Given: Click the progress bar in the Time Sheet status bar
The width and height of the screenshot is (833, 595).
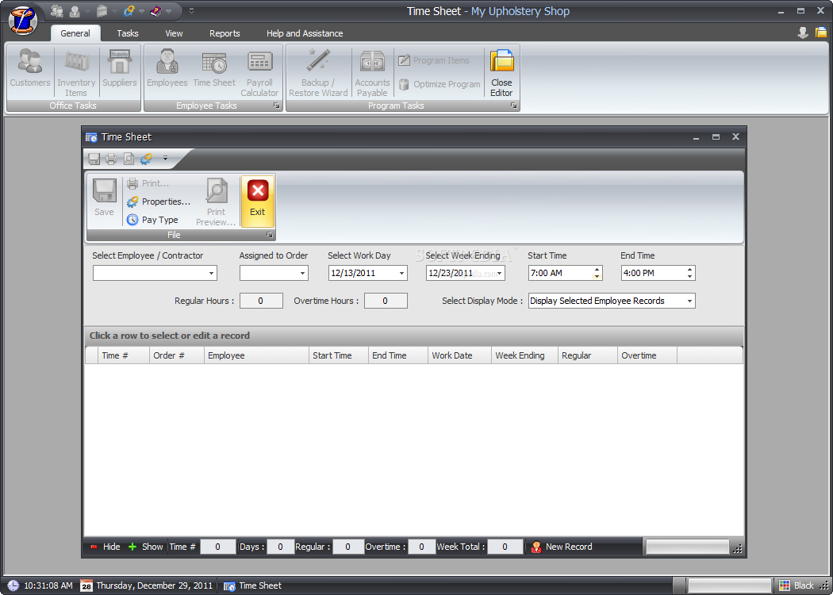Looking at the screenshot, I should coord(688,547).
